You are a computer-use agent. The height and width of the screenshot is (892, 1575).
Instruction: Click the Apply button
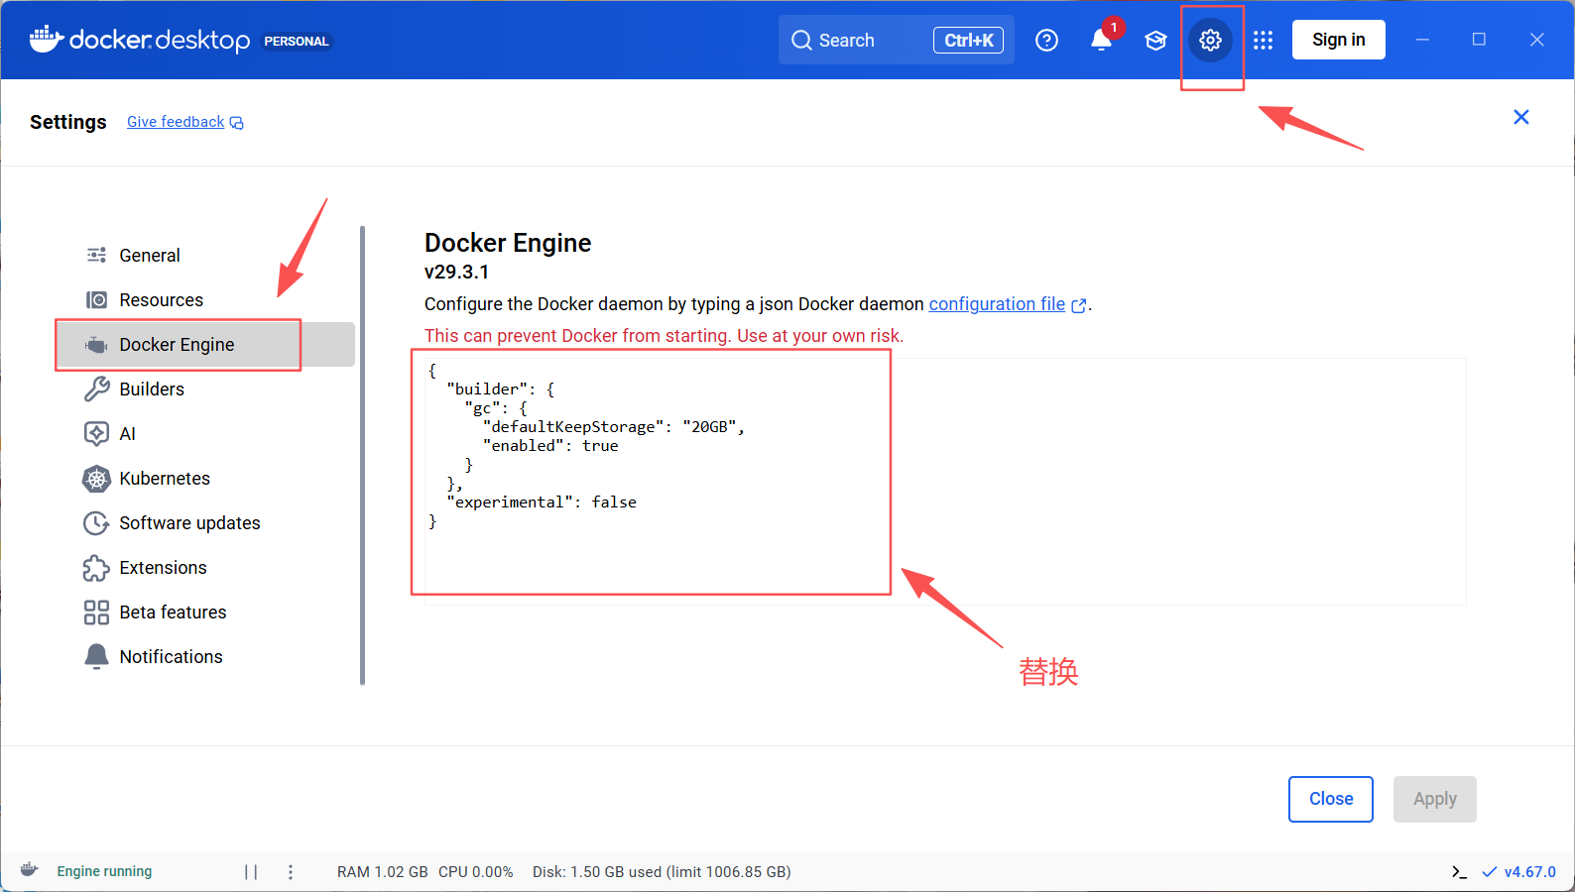[x=1434, y=799]
